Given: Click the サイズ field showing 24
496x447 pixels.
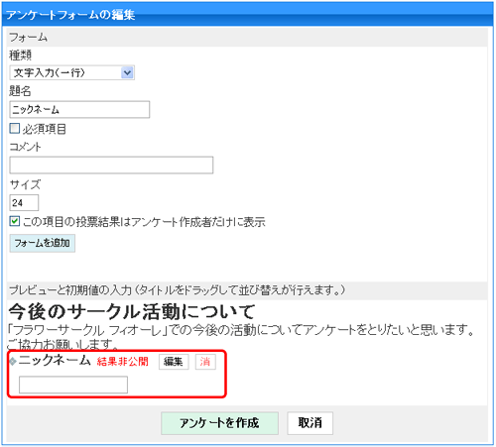Looking at the screenshot, I should point(24,202).
